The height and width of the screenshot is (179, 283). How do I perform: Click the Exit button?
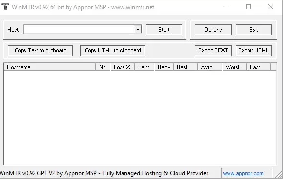[253, 30]
